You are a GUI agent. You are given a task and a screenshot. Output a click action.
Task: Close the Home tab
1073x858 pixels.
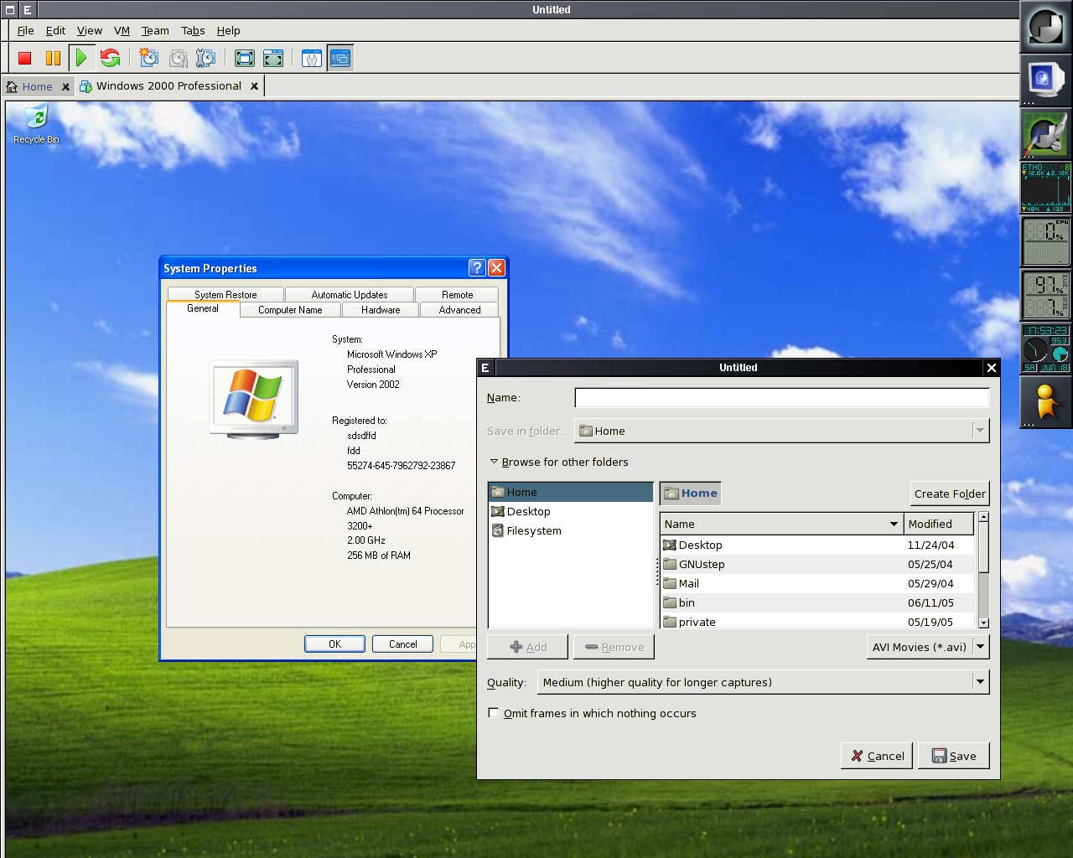65,86
